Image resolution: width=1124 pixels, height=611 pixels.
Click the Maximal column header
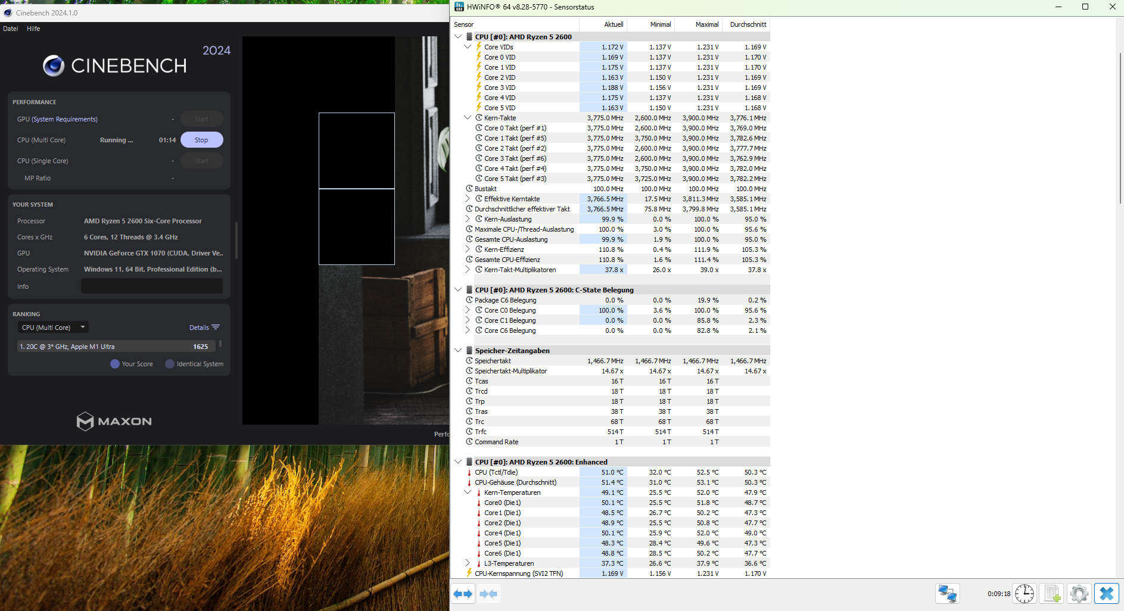tap(698, 24)
